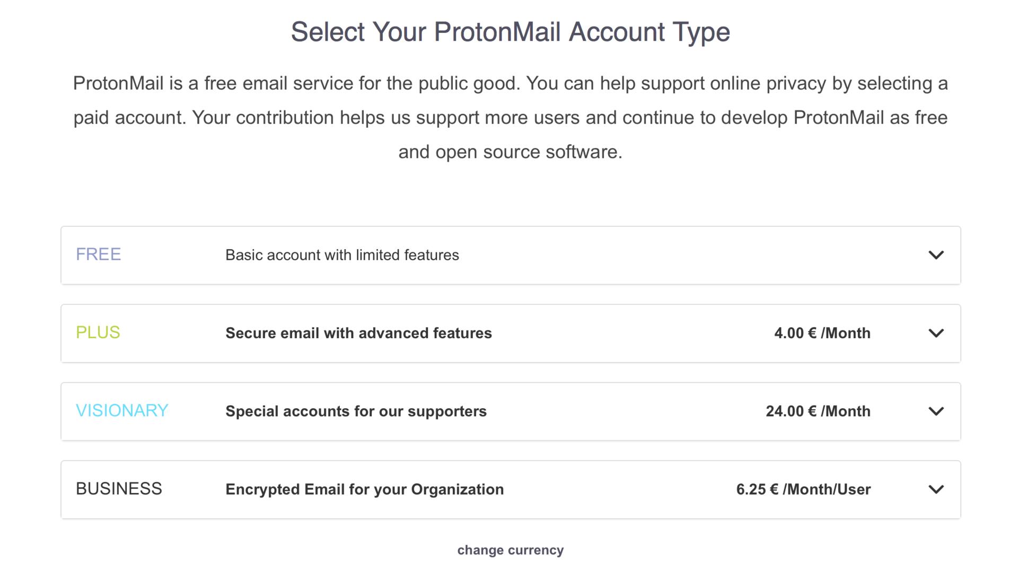1018x564 pixels.
Task: Click the 'ProtonMail is a free email service' sentence
Action: (296, 84)
